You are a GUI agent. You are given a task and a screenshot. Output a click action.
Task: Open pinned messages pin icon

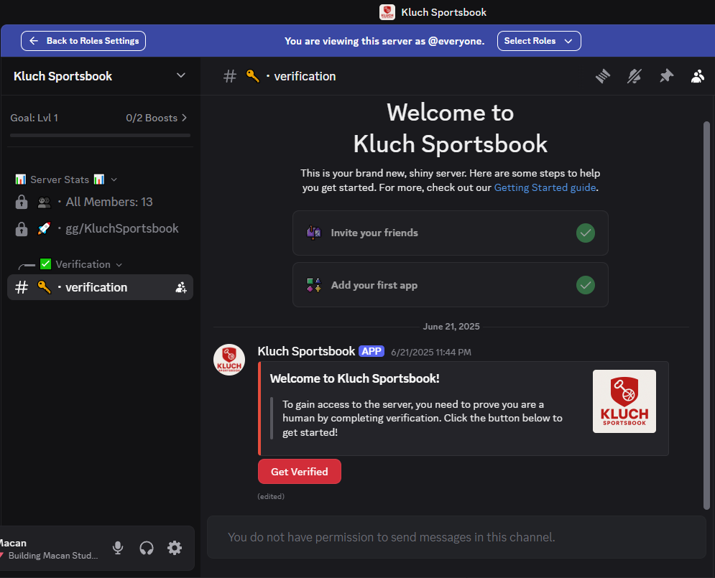coord(666,76)
